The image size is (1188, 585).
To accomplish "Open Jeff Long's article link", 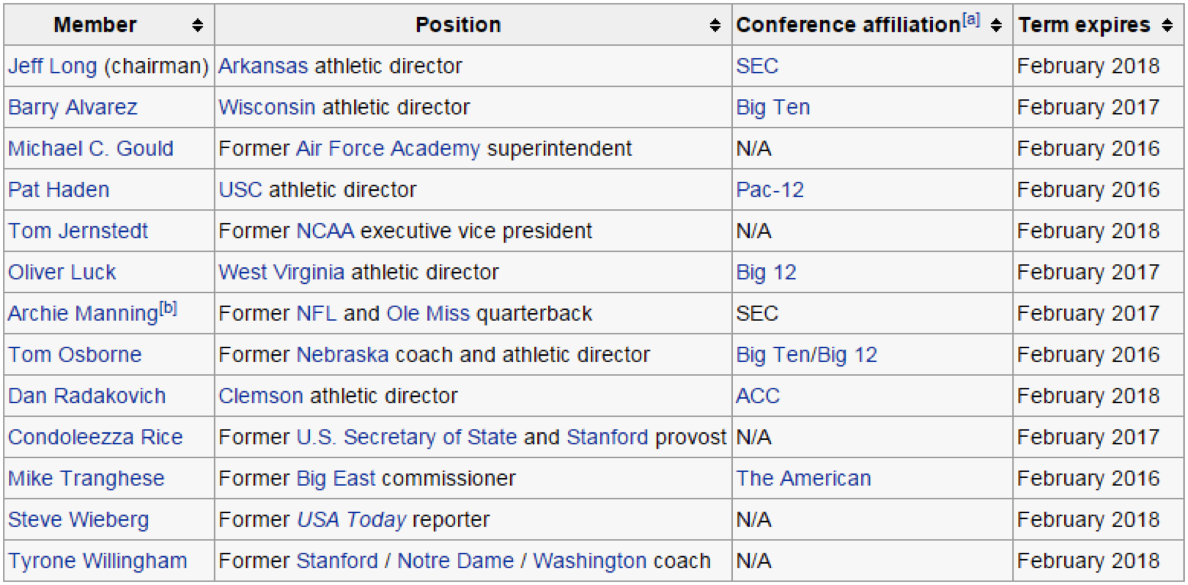I will click(x=53, y=66).
